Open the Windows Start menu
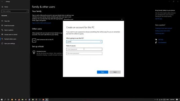 [2, 100]
